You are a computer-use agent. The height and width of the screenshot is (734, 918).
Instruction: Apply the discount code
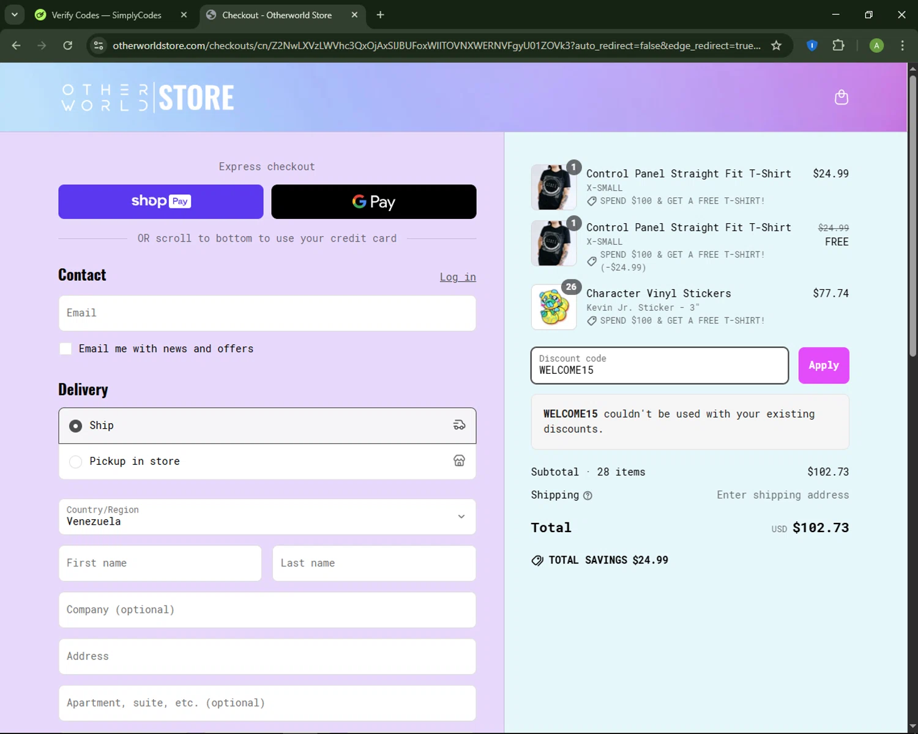click(824, 365)
